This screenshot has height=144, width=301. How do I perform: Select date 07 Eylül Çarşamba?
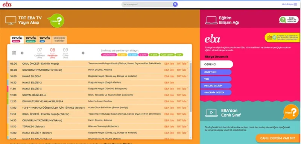[x=40, y=53]
